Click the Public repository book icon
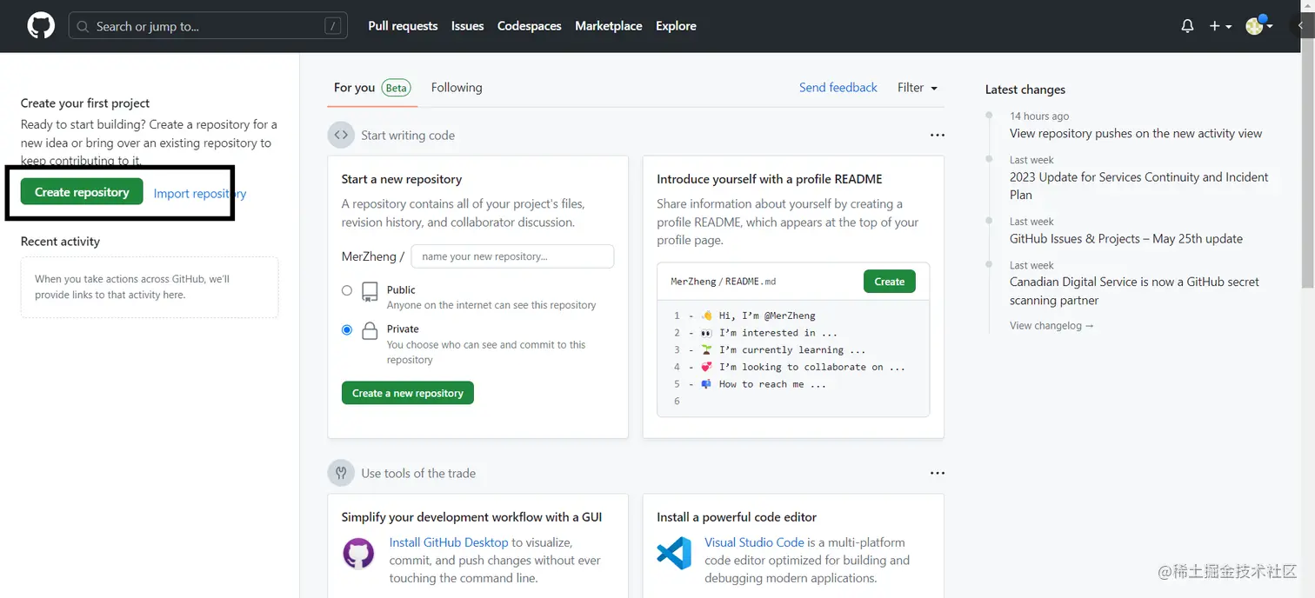1315x598 pixels. [x=370, y=292]
